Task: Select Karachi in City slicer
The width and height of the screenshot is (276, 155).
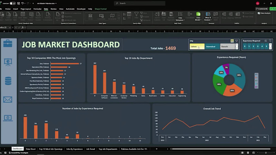Action: point(227,46)
